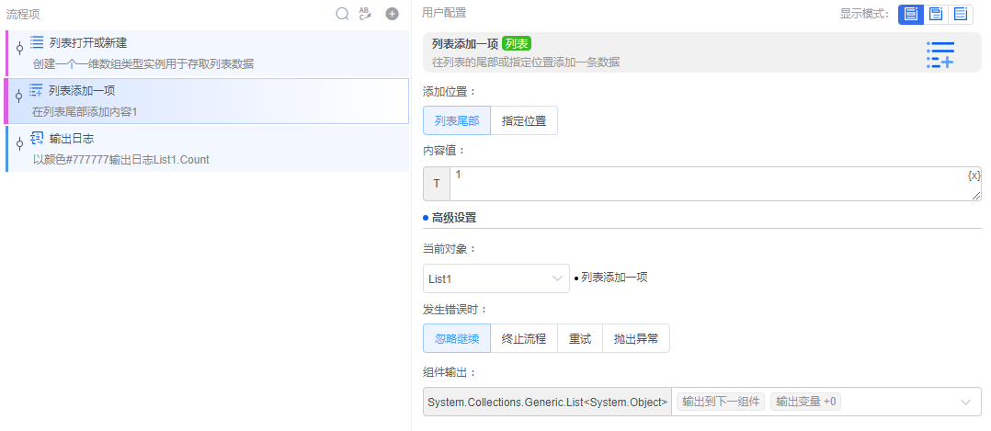Select the first display mode icon
991x431 pixels.
[x=911, y=14]
